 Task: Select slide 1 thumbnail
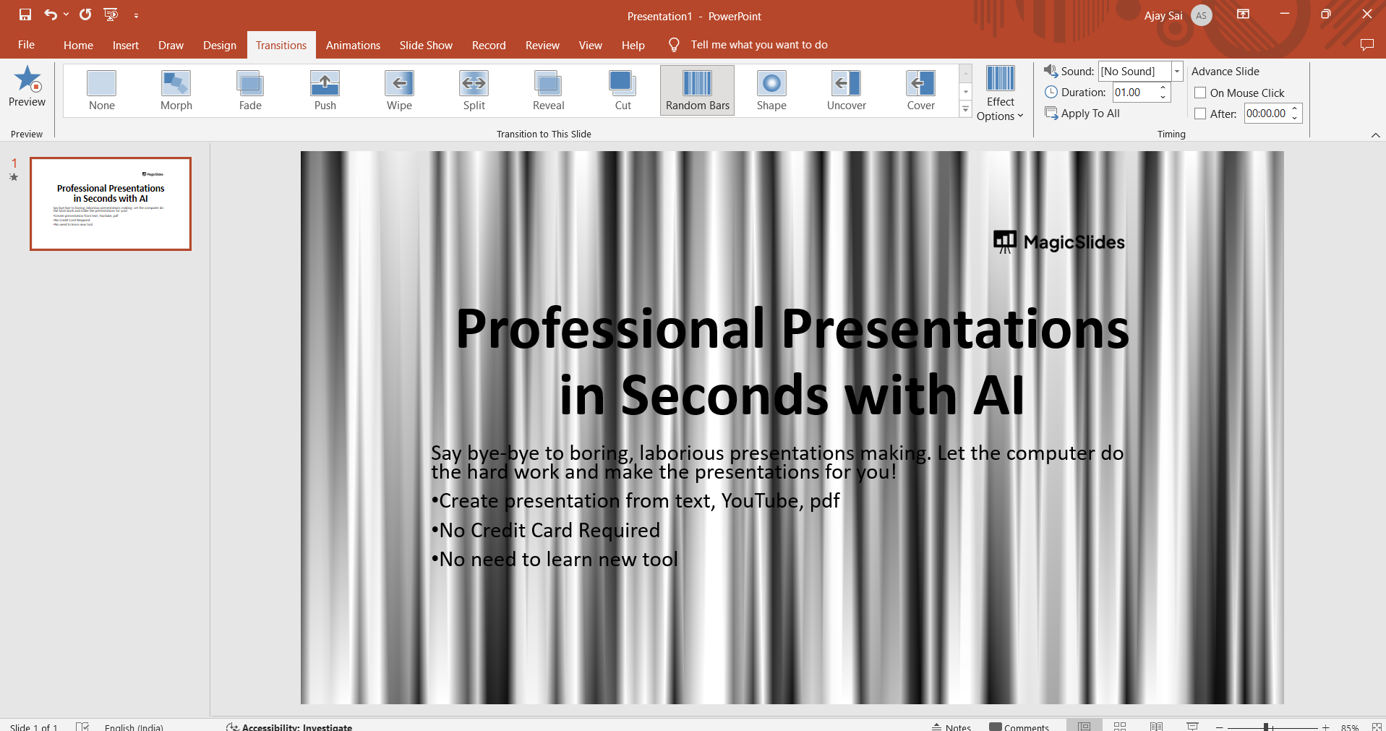(x=111, y=204)
